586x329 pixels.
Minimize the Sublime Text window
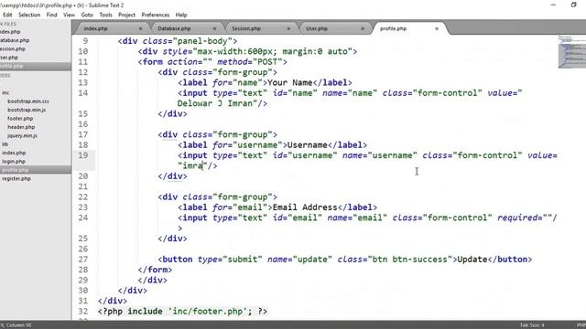point(553,5)
